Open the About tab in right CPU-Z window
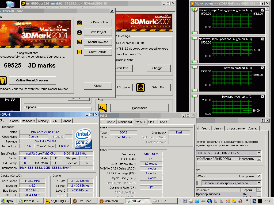 tap(163, 122)
